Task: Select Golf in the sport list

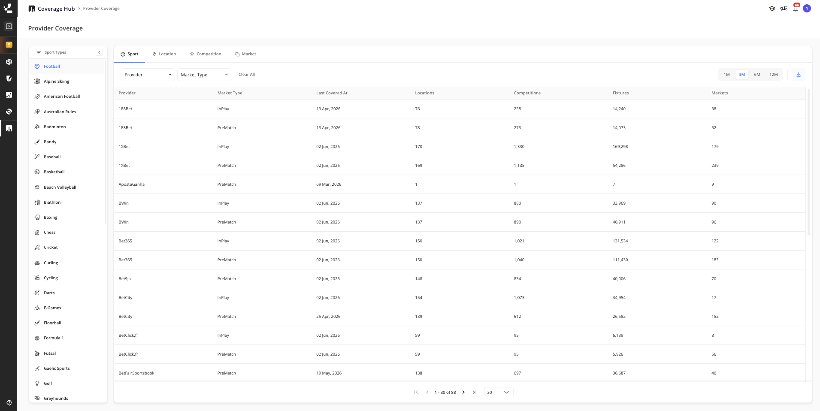Action: pos(67,384)
